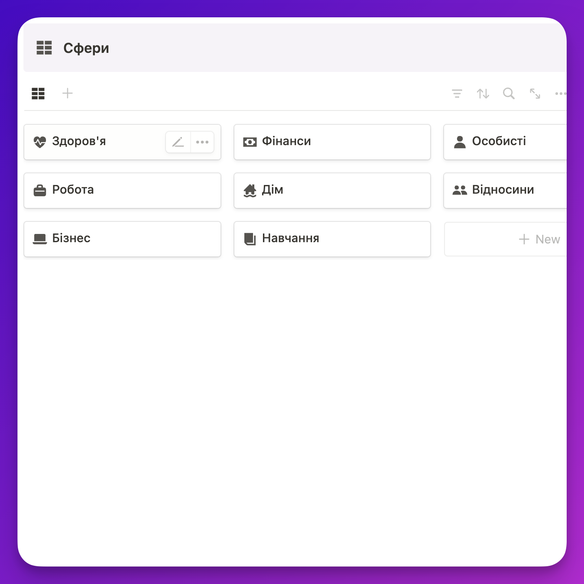The width and height of the screenshot is (584, 584).
Task: Click the sort arrows icon
Action: pos(483,94)
